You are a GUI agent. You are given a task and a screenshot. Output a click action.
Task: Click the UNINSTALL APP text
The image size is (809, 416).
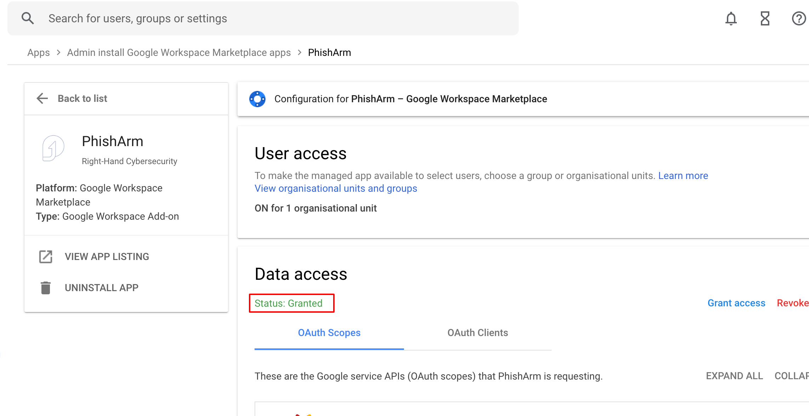102,288
